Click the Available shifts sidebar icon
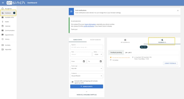184x99 pixels. pos(3,17)
